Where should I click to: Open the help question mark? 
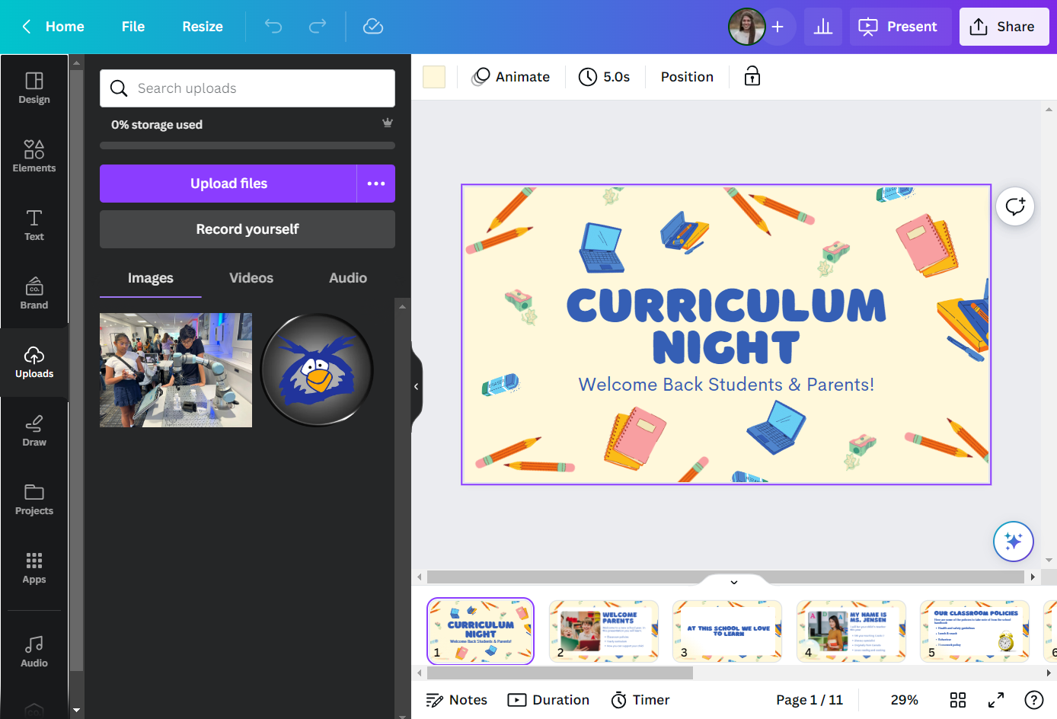(1034, 700)
